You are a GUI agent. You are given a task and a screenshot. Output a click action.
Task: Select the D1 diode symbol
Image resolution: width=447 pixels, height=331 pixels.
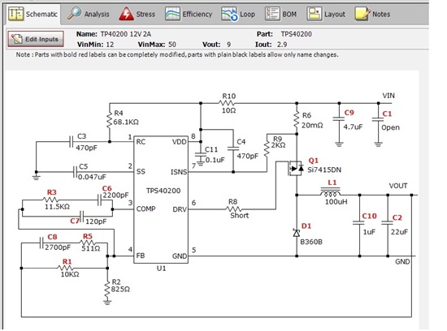click(x=297, y=233)
